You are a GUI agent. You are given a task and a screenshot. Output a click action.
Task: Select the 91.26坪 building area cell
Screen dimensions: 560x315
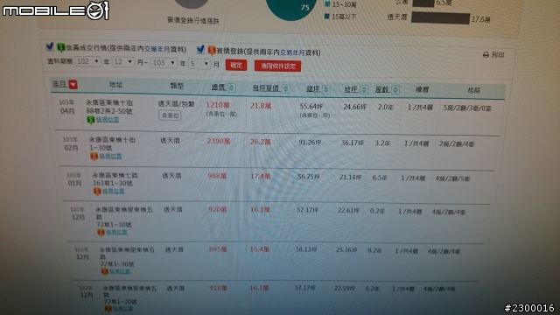(x=310, y=143)
